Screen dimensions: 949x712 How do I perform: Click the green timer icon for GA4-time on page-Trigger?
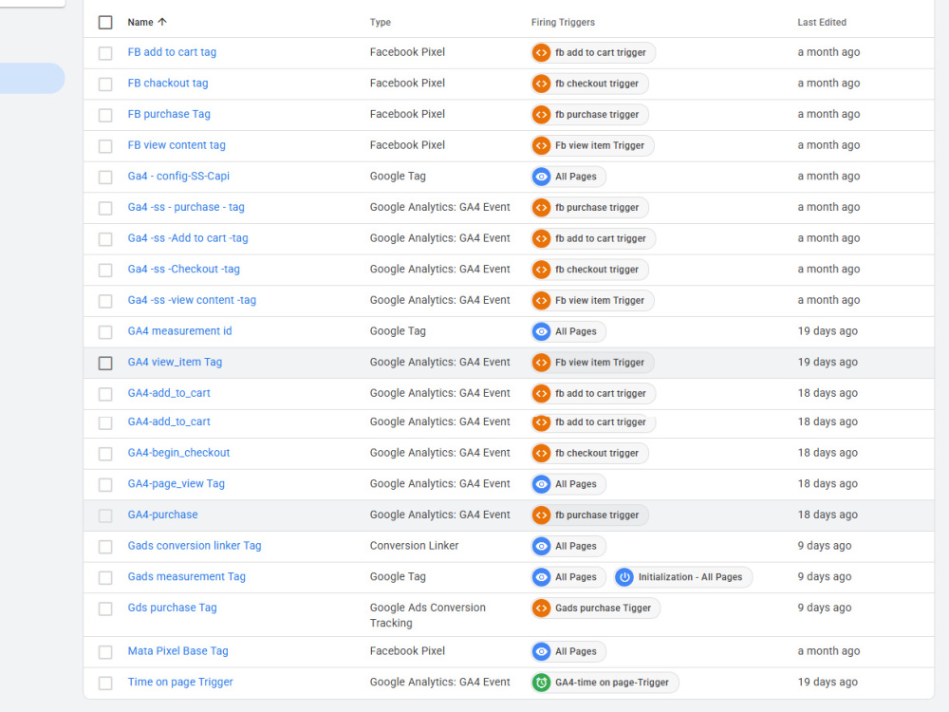pos(541,683)
